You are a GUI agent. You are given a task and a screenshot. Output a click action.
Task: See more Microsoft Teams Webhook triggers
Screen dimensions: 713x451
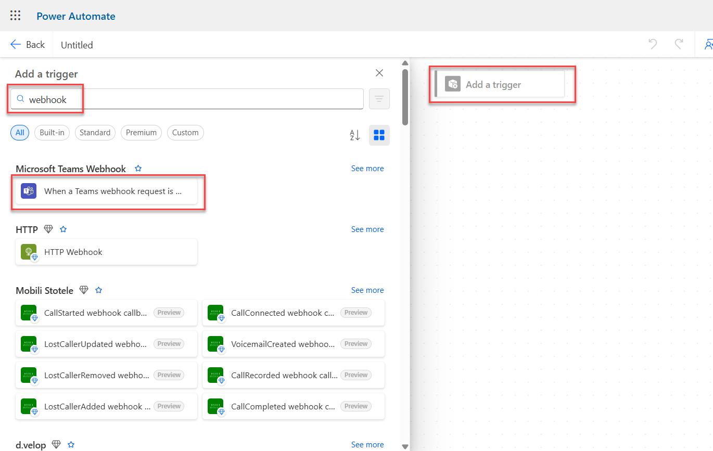coord(367,169)
